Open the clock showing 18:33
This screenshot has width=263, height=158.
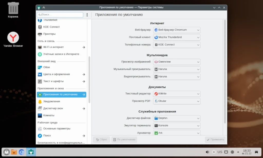[247, 152]
